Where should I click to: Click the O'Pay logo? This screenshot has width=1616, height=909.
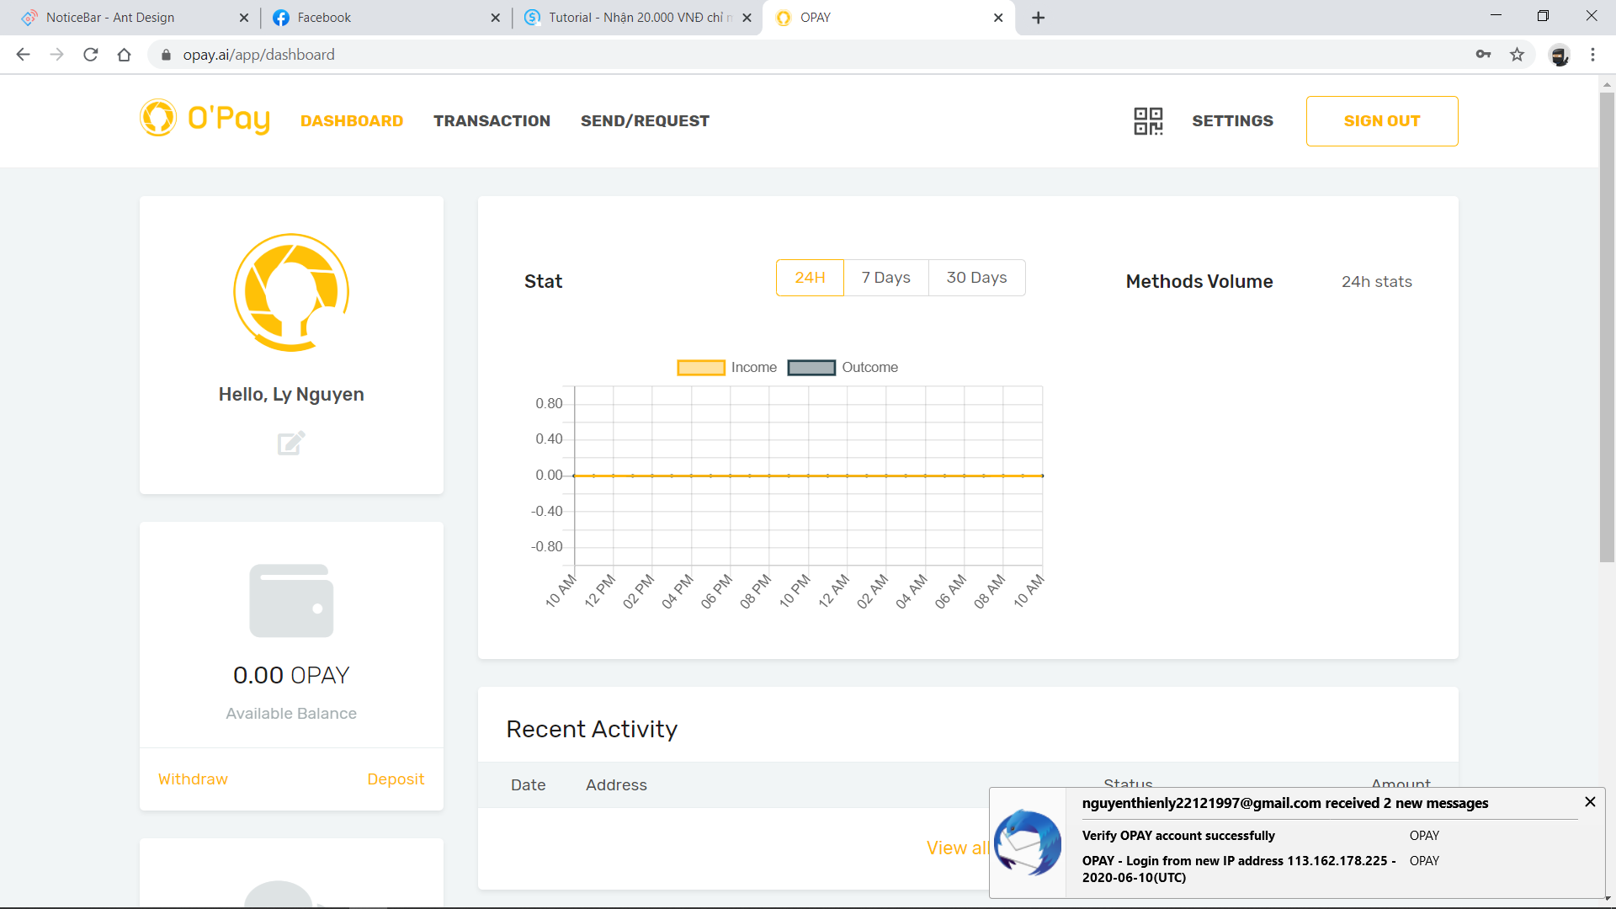point(205,119)
